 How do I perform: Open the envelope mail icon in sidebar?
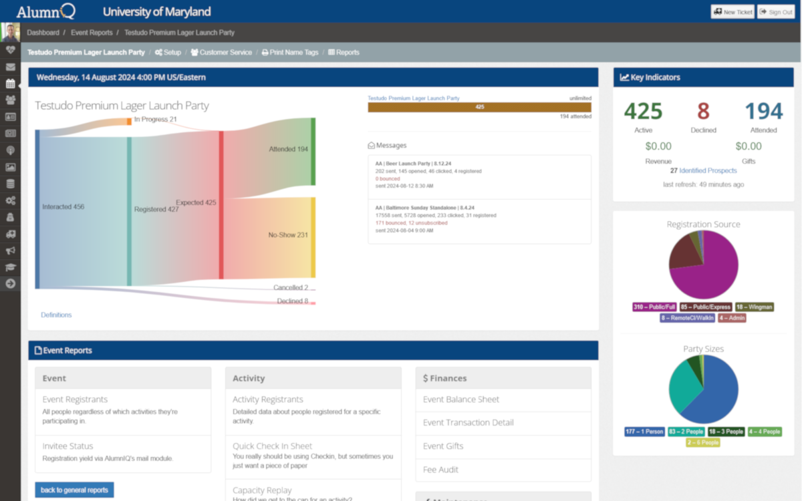click(x=10, y=67)
